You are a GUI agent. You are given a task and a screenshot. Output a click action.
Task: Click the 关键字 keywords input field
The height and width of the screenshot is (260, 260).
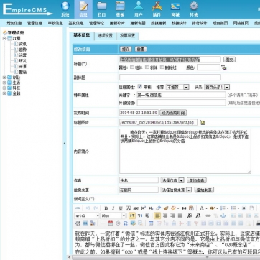pos(181,95)
